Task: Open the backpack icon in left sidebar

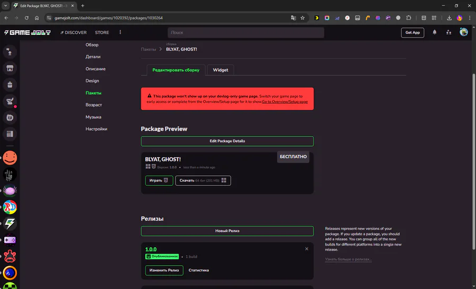Action: [x=10, y=85]
